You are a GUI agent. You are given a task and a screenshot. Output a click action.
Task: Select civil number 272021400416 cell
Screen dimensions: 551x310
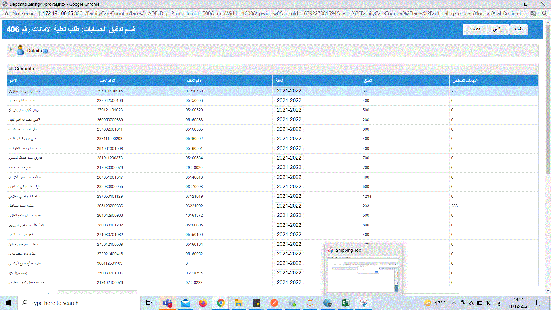pos(139,254)
